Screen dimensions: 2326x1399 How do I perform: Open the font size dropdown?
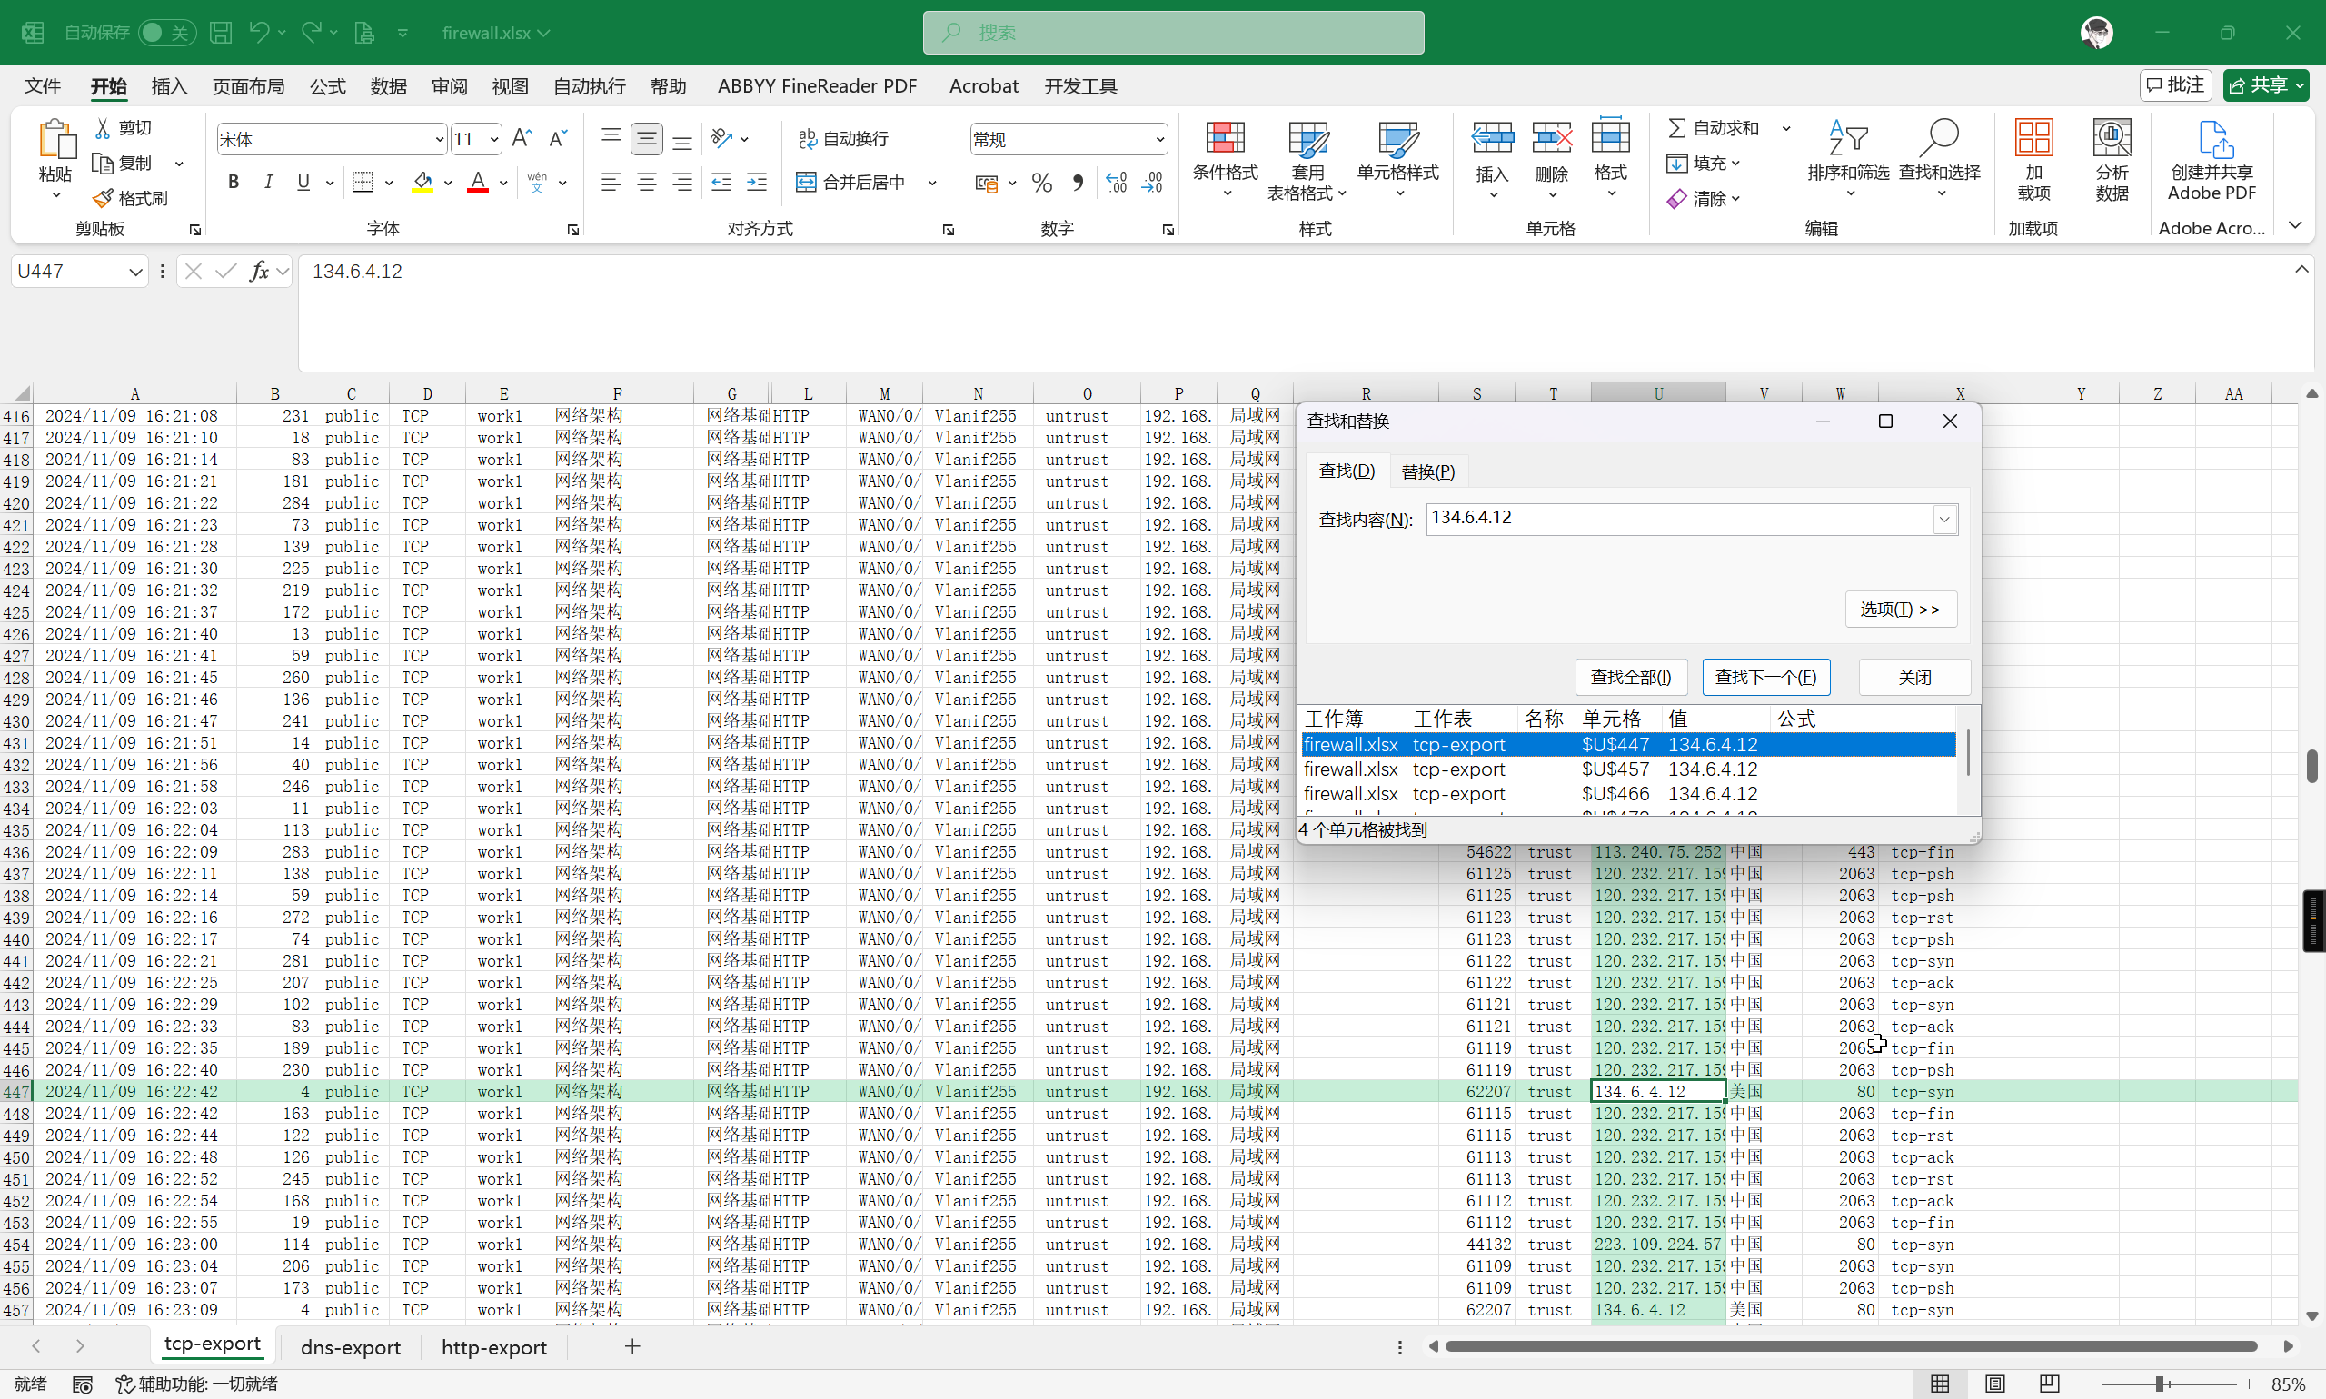[493, 140]
